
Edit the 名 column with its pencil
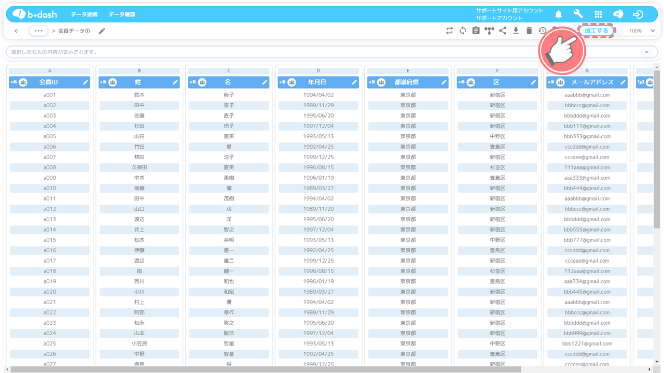(x=265, y=82)
